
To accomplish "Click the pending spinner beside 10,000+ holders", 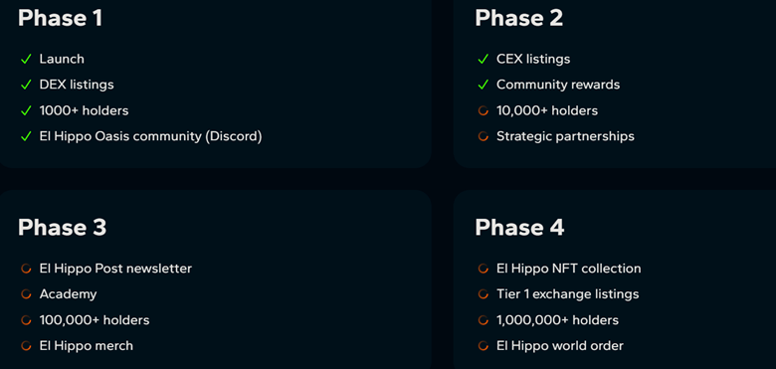I will tap(484, 110).
